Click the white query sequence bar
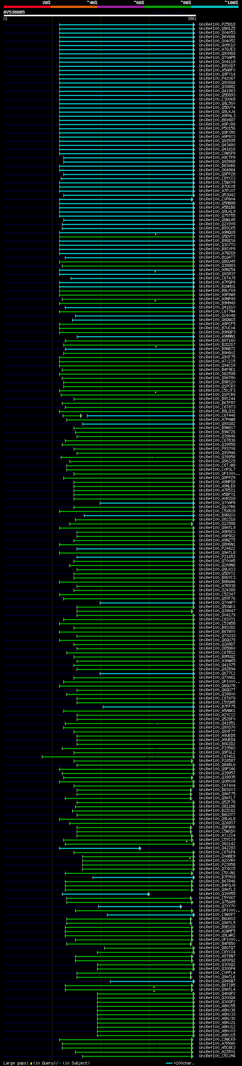The width and height of the screenshot is (242, 1066). point(100,15)
